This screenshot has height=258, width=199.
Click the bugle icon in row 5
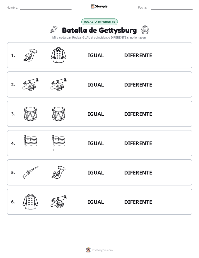pyautogui.click(x=59, y=172)
